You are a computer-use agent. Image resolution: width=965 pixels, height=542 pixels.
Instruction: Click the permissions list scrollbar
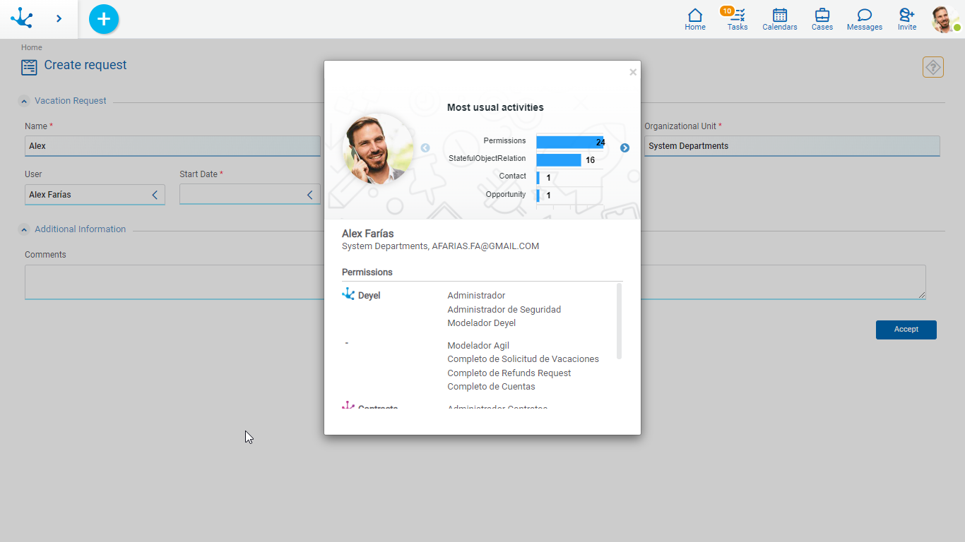coord(620,321)
